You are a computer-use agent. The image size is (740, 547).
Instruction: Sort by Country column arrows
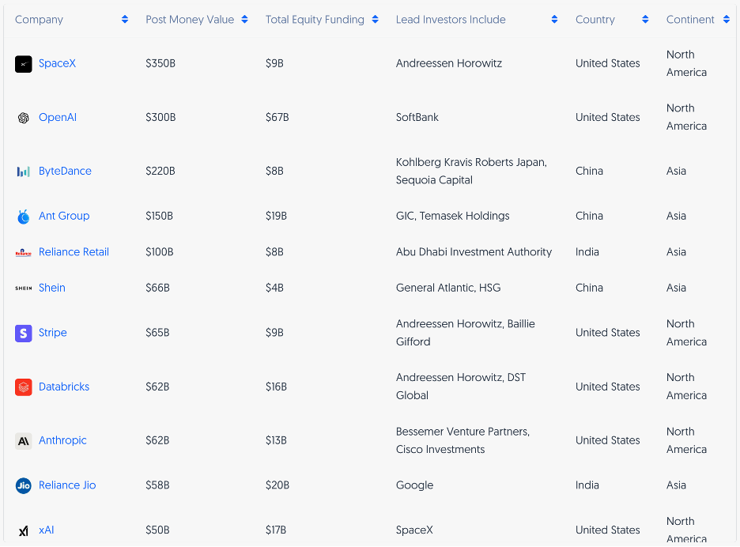click(646, 20)
